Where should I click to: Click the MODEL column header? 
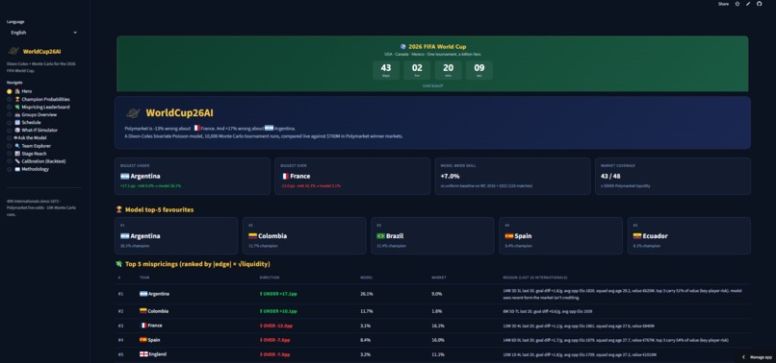tap(366, 278)
